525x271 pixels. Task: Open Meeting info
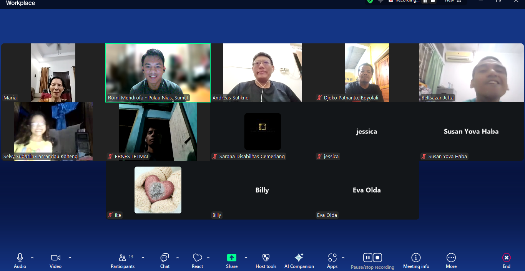click(x=416, y=258)
